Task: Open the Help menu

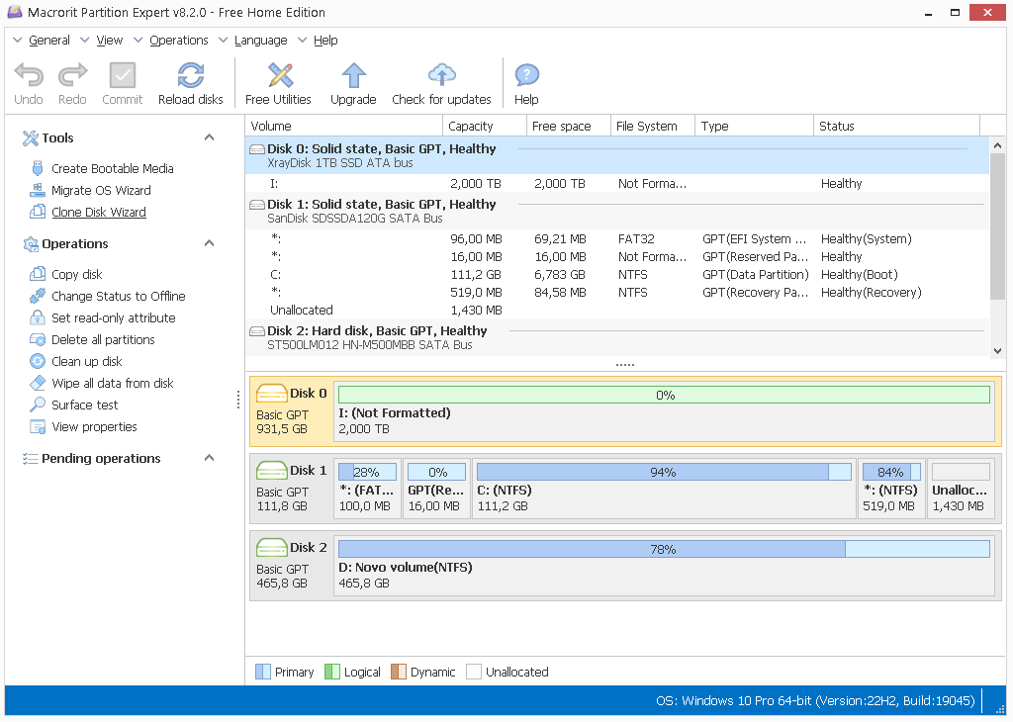Action: [325, 40]
